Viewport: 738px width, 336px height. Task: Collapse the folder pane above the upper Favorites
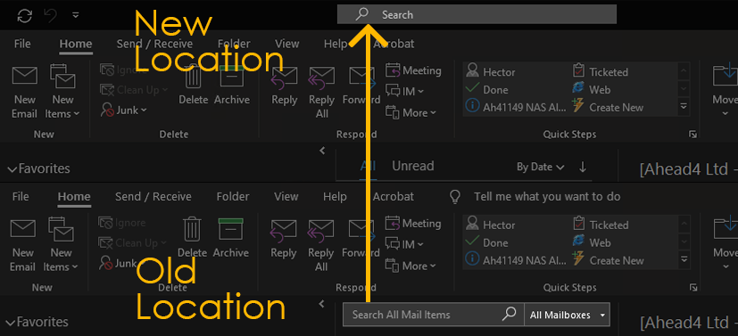pos(322,151)
